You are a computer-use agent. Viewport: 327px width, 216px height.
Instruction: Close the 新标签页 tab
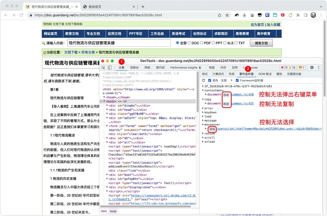[x=134, y=7]
